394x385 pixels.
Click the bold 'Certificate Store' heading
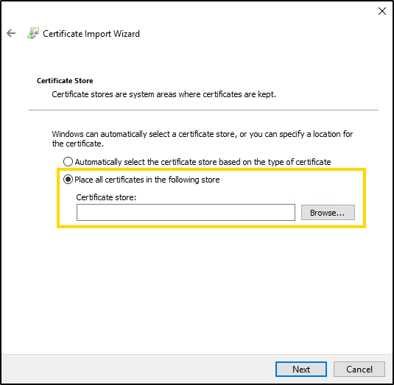[x=65, y=81]
